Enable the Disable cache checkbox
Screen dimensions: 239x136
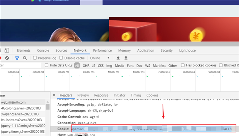[61, 58]
